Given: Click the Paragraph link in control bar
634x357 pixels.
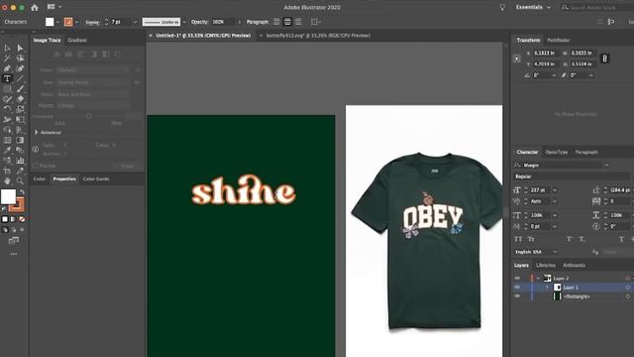Looking at the screenshot, I should coord(258,22).
